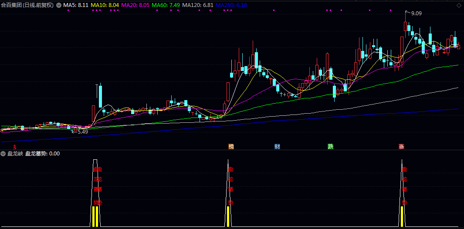Click the 9.09 high price label
Screen dimensions: 464x229
tap(416, 13)
